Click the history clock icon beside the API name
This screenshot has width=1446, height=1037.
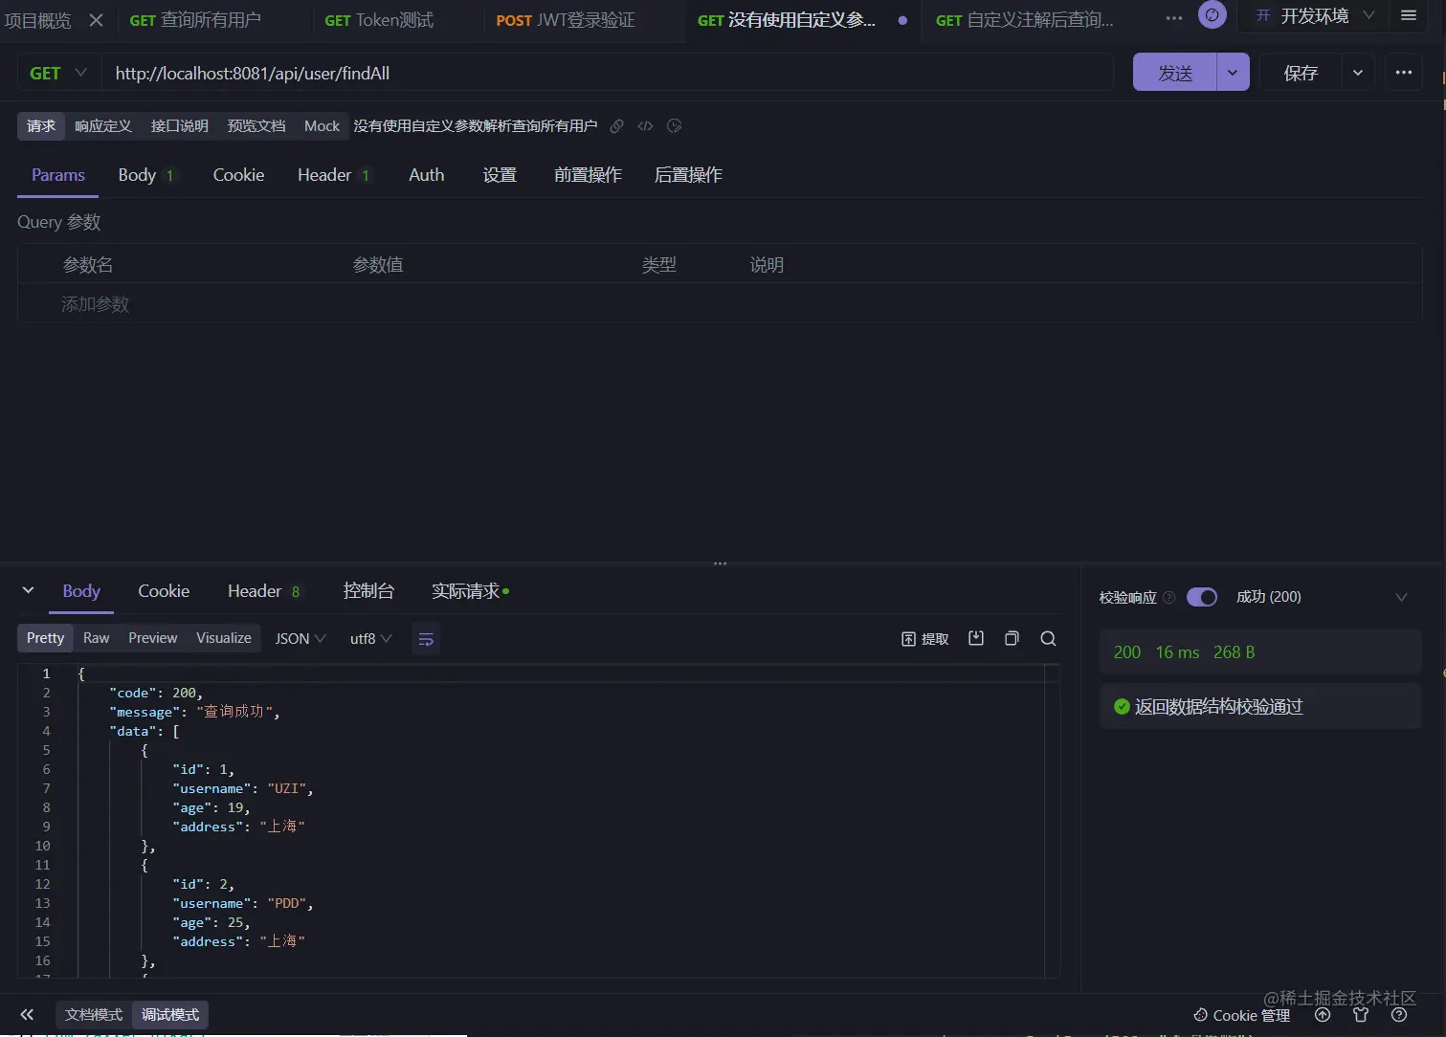point(675,126)
